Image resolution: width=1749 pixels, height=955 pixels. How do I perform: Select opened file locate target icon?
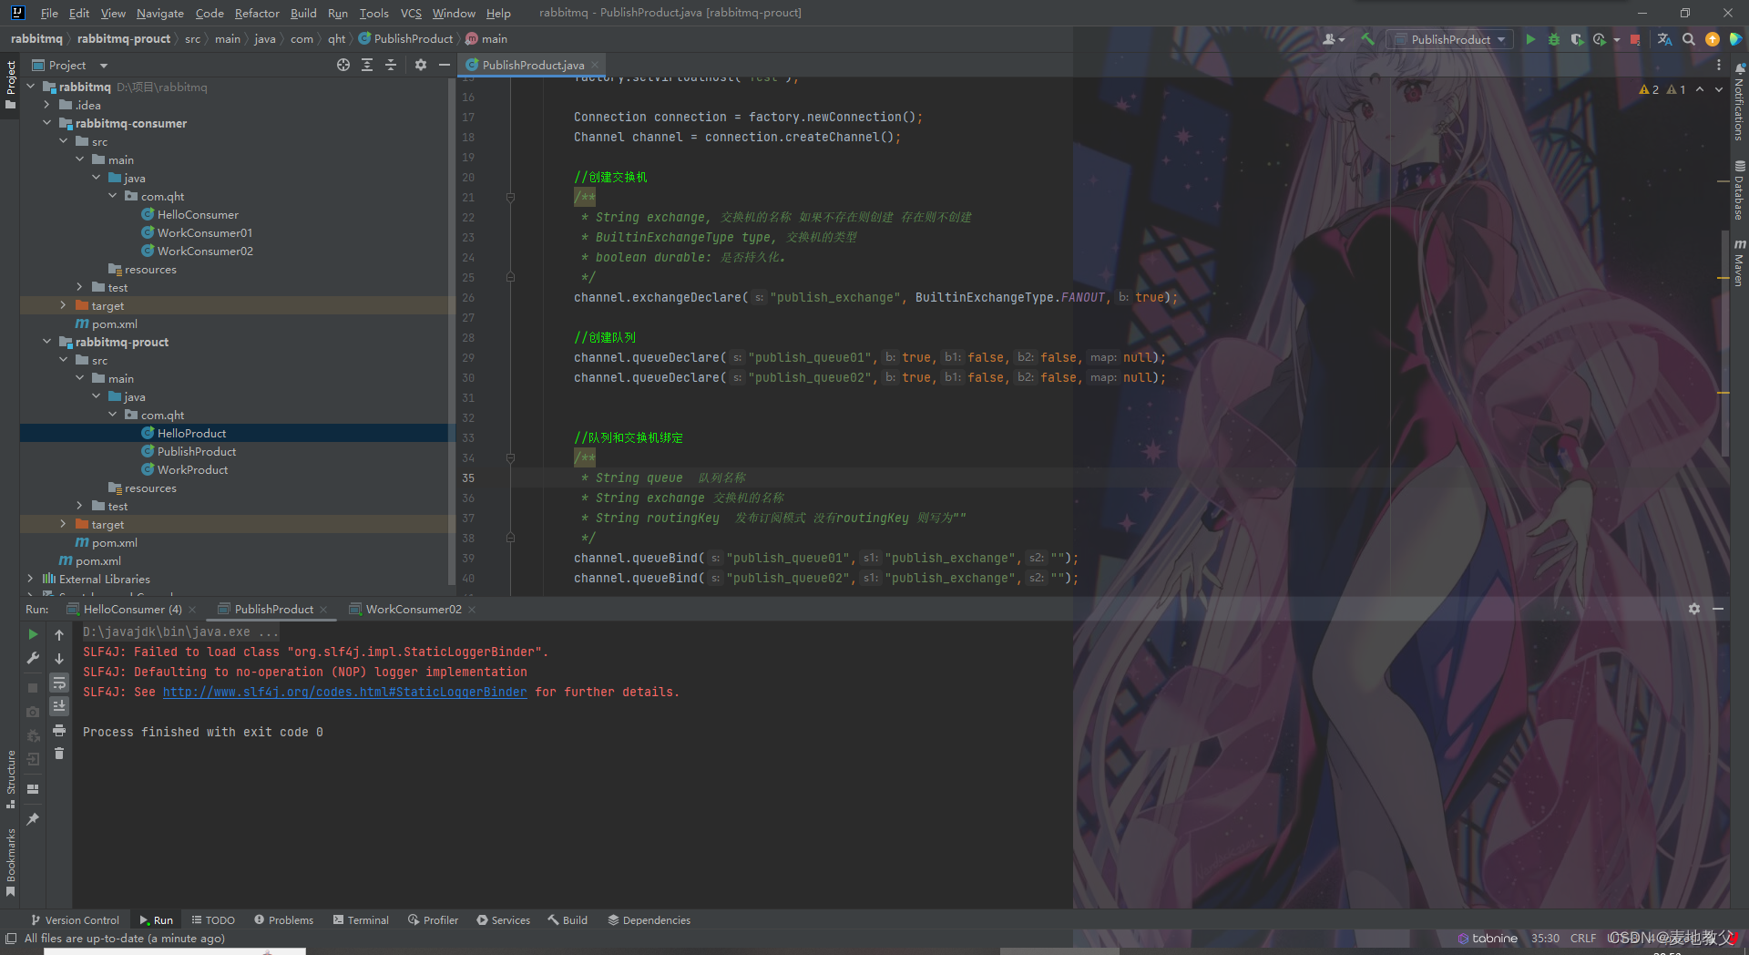pos(343,65)
